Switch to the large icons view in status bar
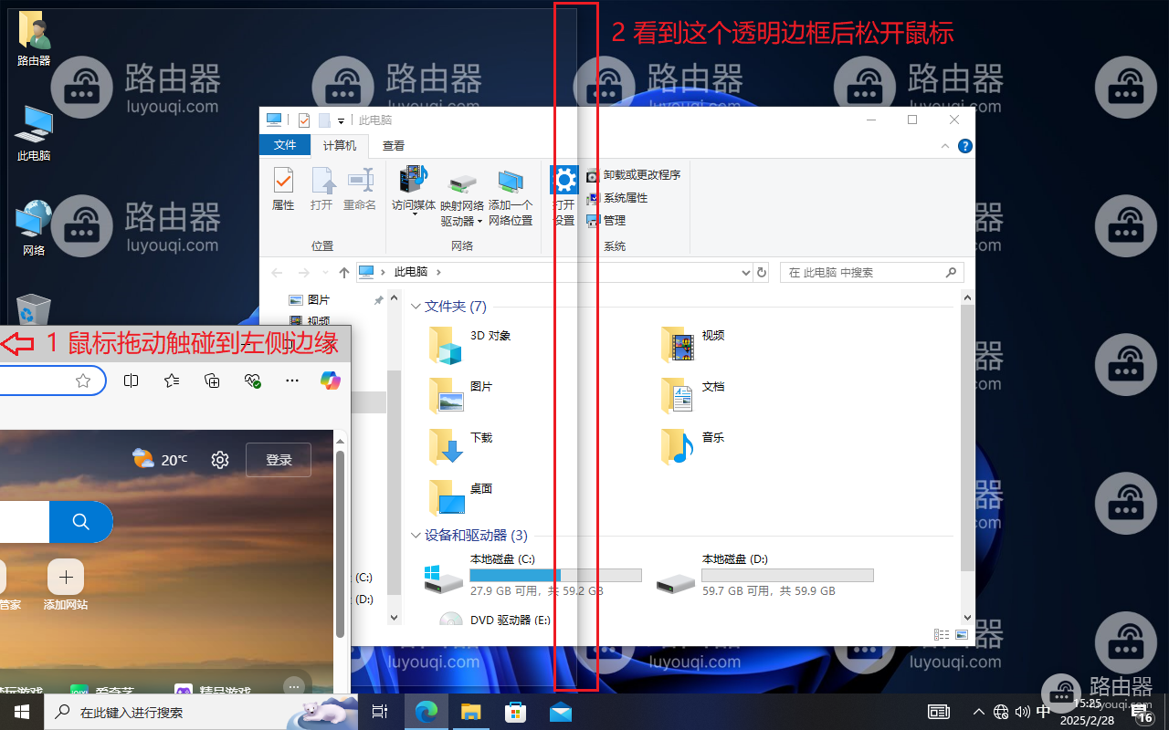 (x=962, y=634)
